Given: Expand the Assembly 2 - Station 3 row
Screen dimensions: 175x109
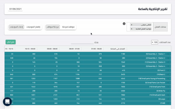Looking at the screenshot, I should pos(168,62).
